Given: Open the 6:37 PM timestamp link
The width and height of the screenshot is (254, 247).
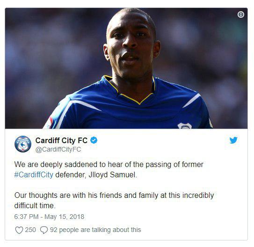Looking at the screenshot, I should tap(26, 217).
